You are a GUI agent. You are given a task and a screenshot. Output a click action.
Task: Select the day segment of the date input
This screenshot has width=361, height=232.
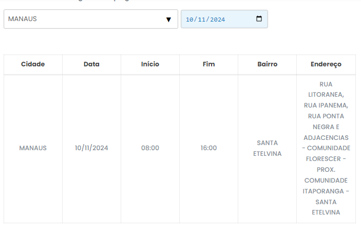tap(189, 20)
